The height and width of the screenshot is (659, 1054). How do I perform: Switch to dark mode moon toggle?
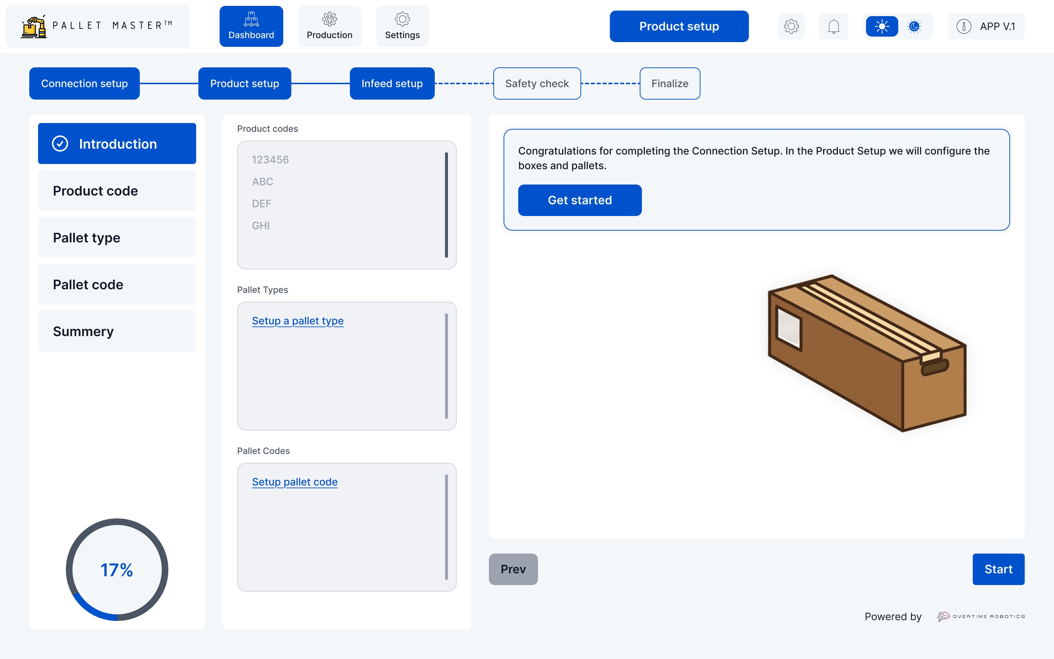[x=914, y=26]
